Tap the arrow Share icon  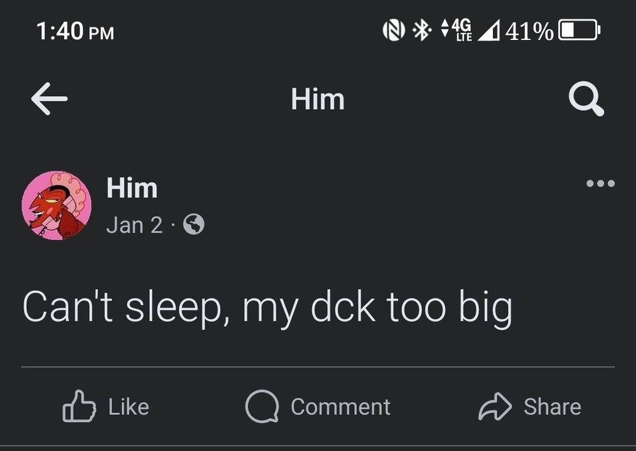(495, 407)
